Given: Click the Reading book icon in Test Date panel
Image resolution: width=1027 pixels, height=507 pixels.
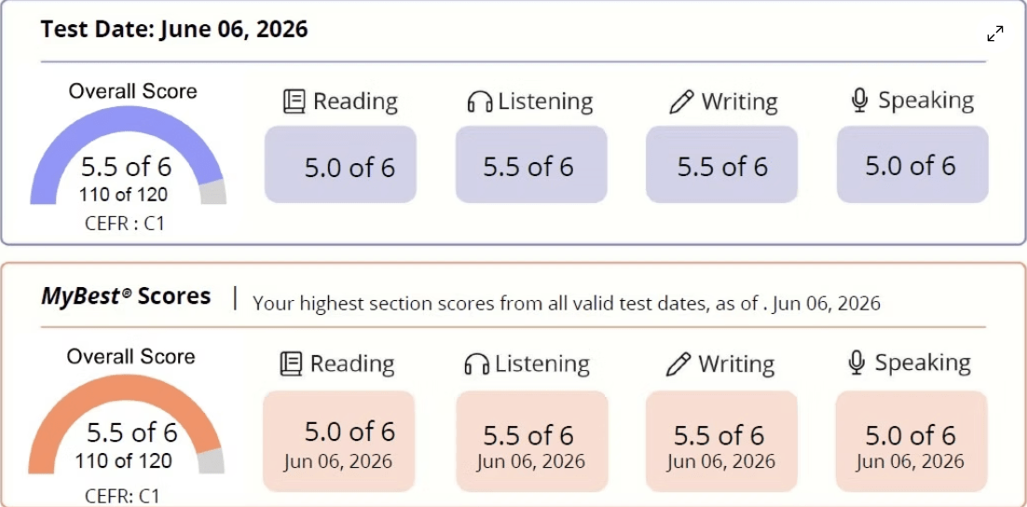Looking at the screenshot, I should [x=294, y=102].
